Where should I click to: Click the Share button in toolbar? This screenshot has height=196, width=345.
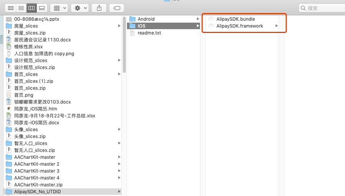[99, 8]
